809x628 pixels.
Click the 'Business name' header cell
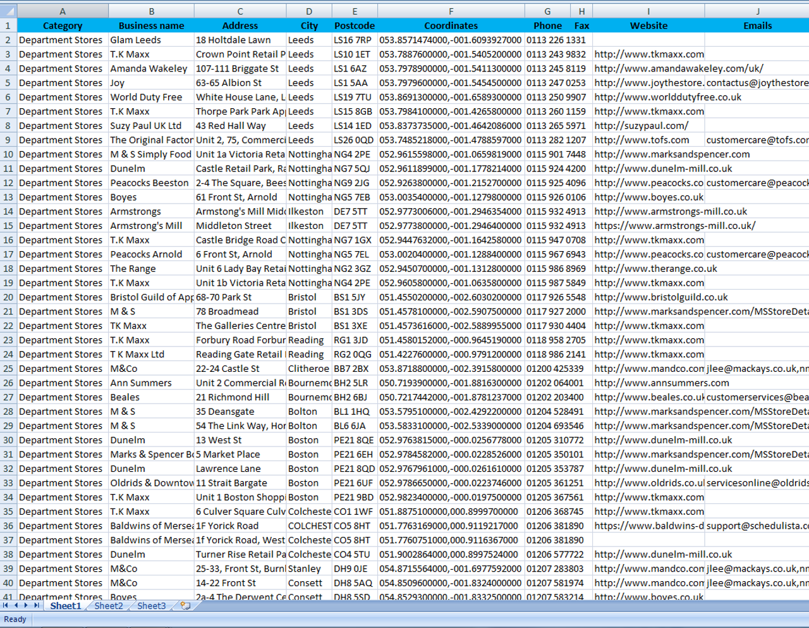(151, 26)
